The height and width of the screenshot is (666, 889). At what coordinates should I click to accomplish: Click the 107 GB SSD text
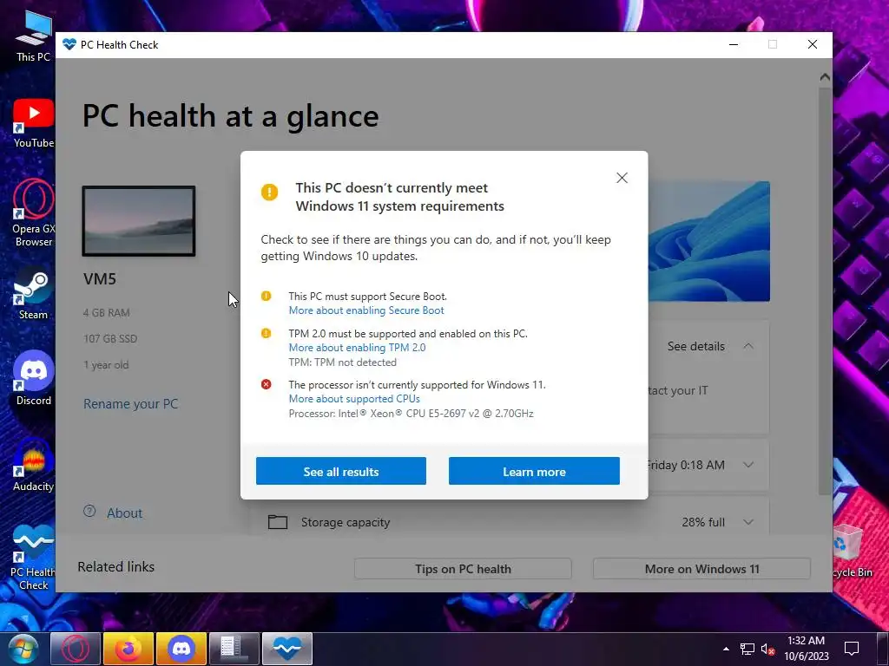coord(110,339)
